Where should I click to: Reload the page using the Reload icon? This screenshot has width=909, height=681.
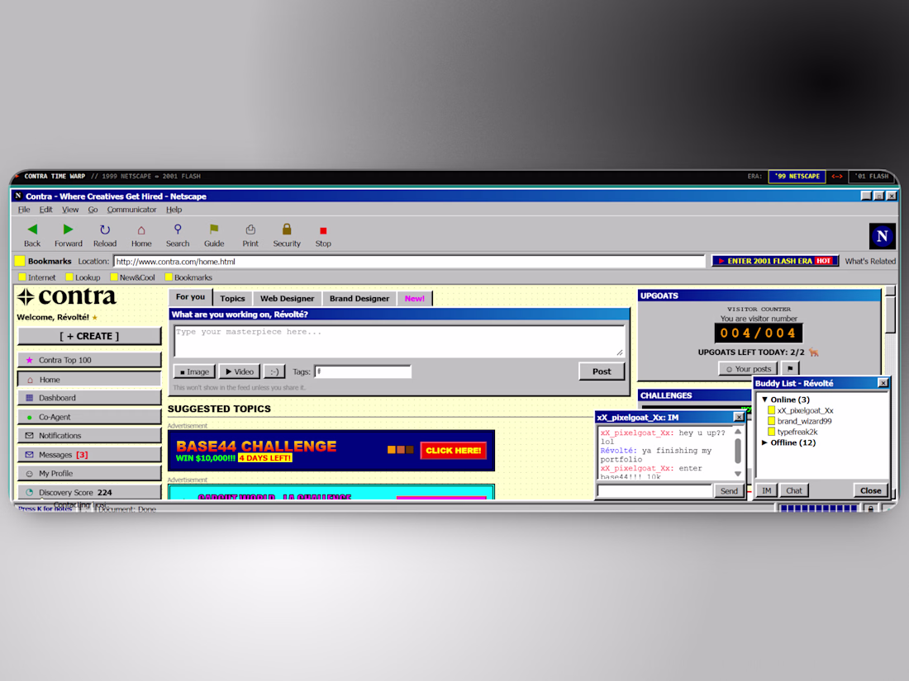point(105,230)
